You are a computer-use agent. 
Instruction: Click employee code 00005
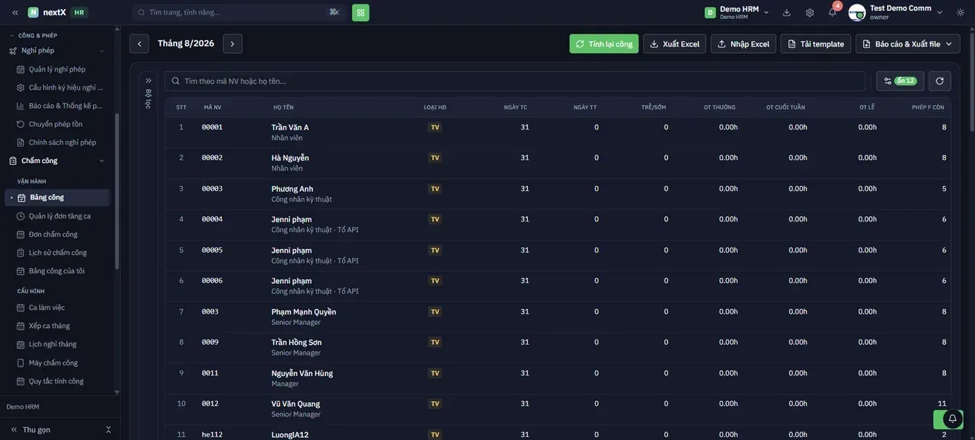(213, 250)
